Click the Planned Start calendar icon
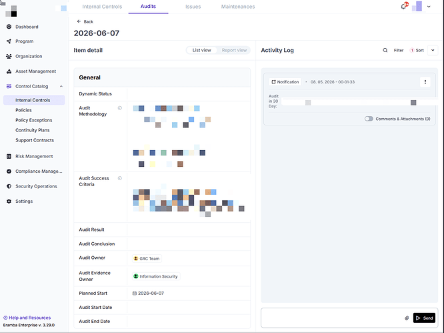This screenshot has width=444, height=333. pos(135,294)
